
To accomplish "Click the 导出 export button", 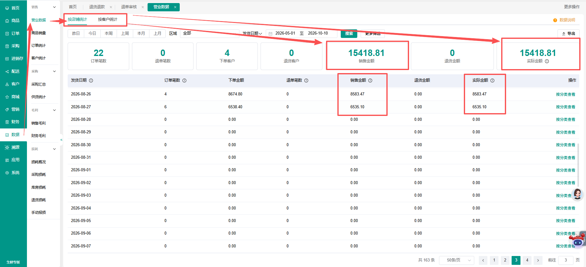I will coord(569,33).
